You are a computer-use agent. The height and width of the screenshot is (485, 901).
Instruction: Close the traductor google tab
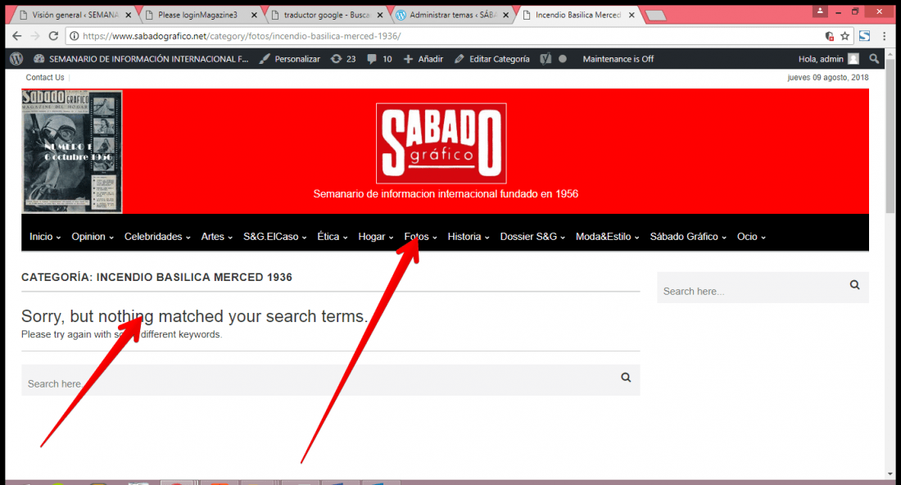[380, 15]
